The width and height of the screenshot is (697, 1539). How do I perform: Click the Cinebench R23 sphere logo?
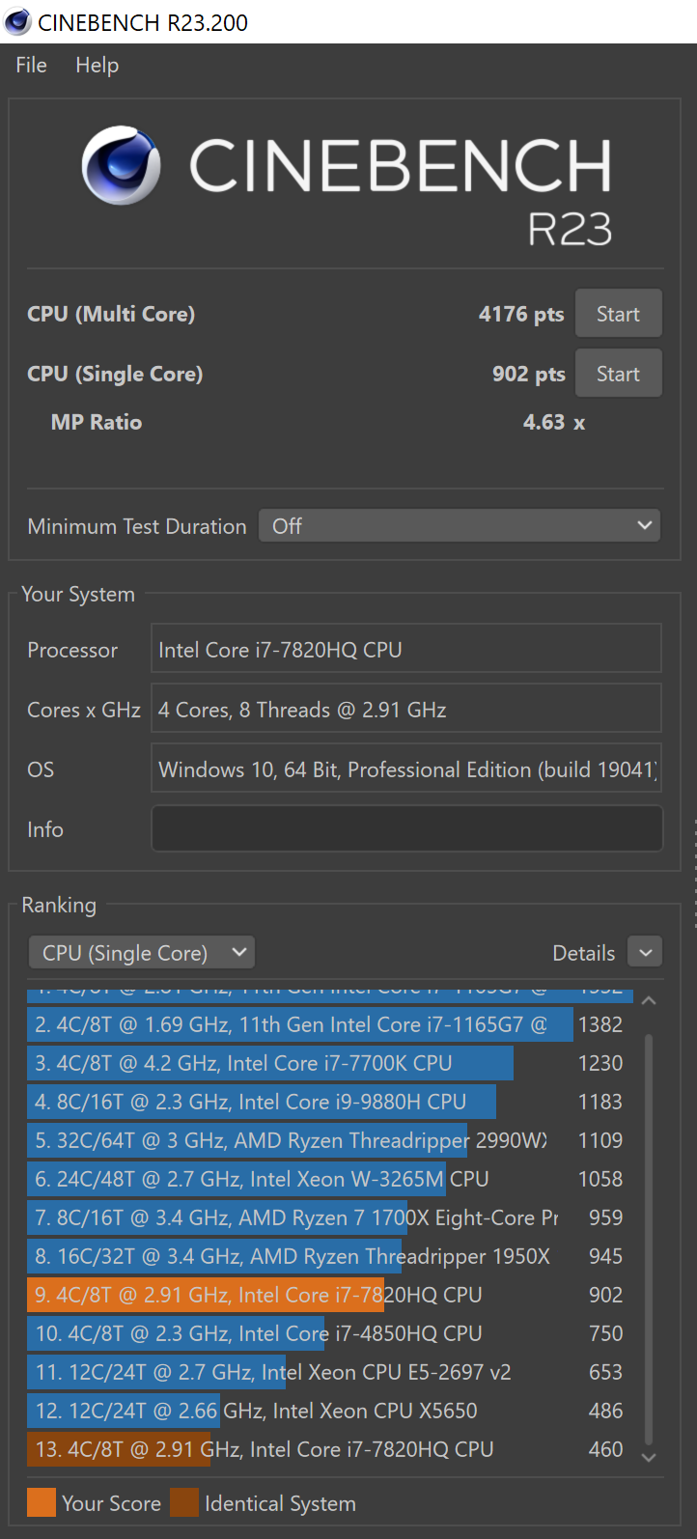pyautogui.click(x=121, y=165)
